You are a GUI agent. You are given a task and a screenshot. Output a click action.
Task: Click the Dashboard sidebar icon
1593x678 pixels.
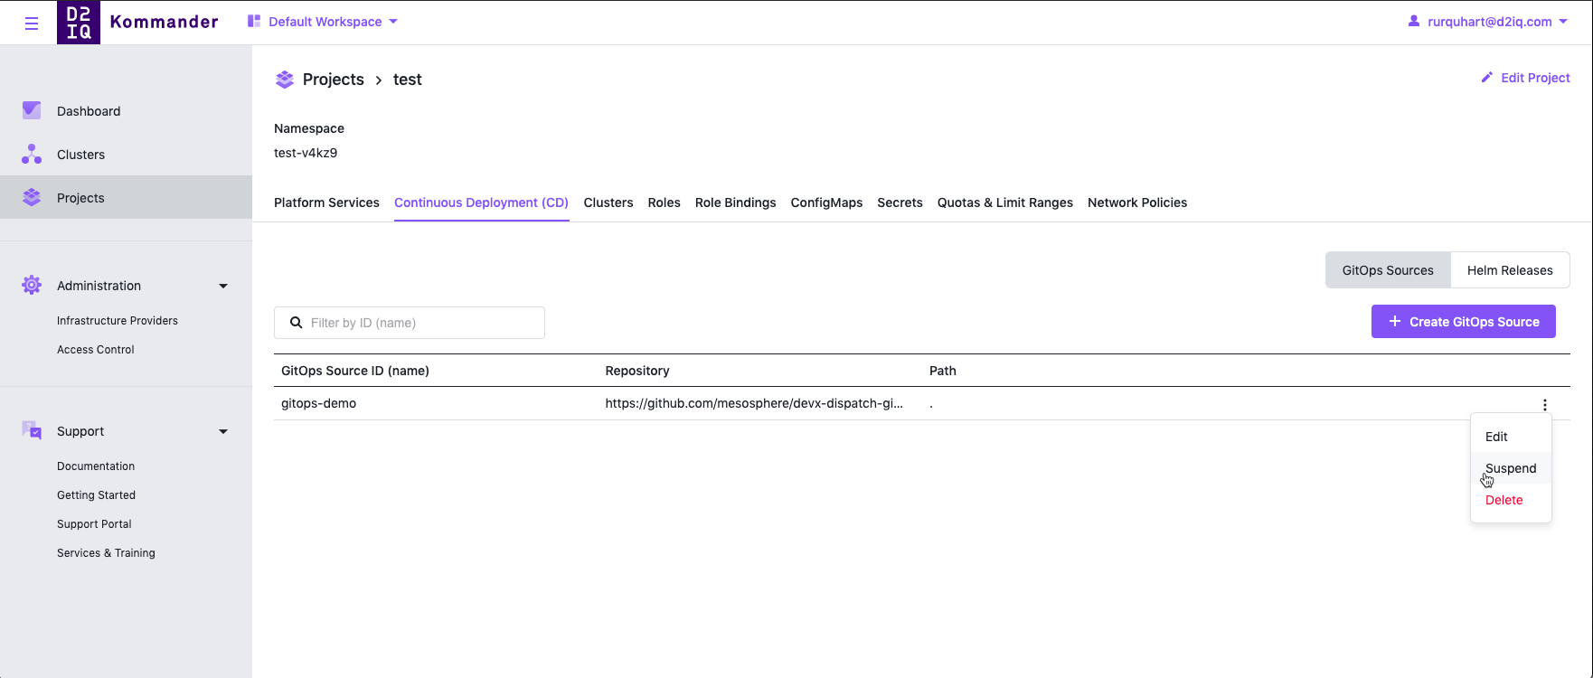32,110
